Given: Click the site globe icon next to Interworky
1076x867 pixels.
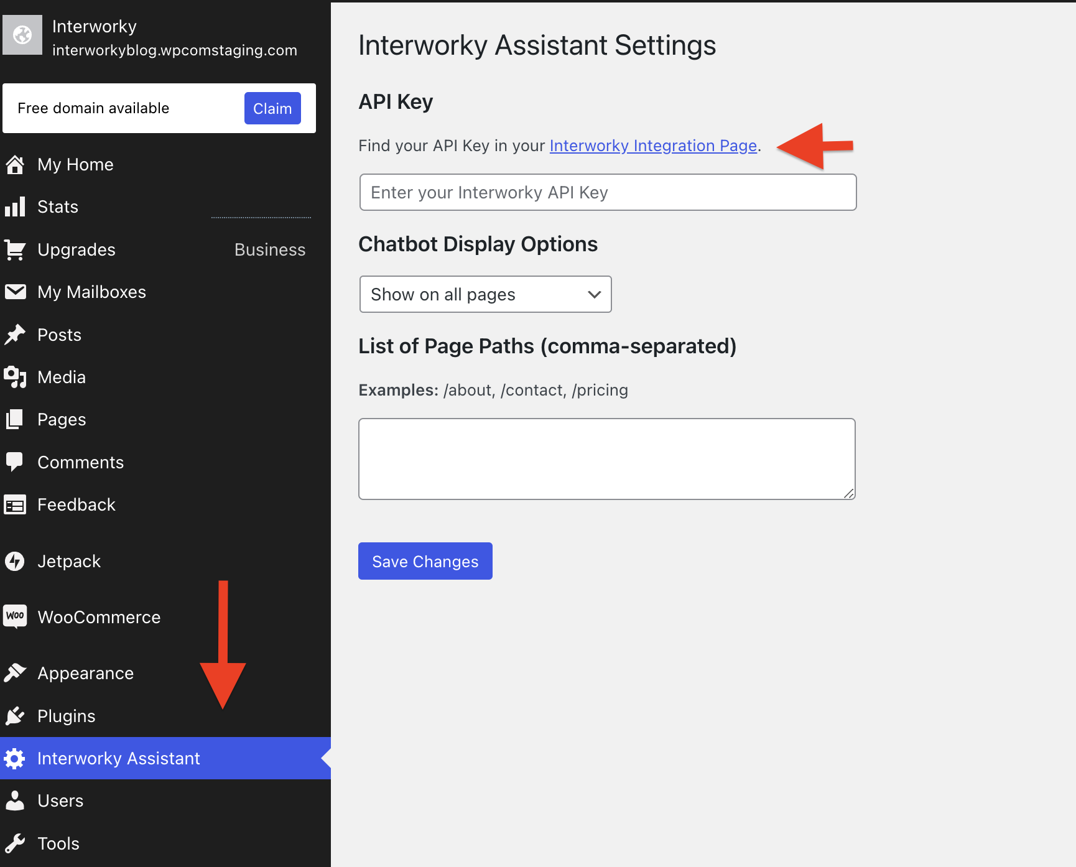Looking at the screenshot, I should tap(22, 35).
